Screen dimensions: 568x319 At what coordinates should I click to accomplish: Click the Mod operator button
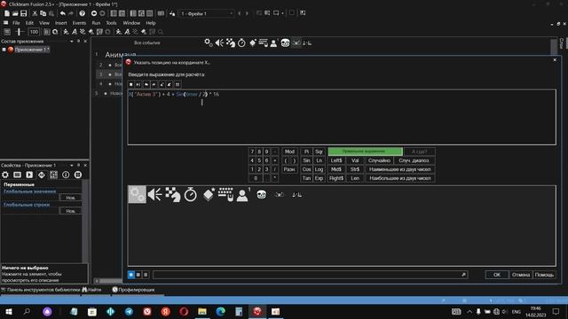[289, 152]
